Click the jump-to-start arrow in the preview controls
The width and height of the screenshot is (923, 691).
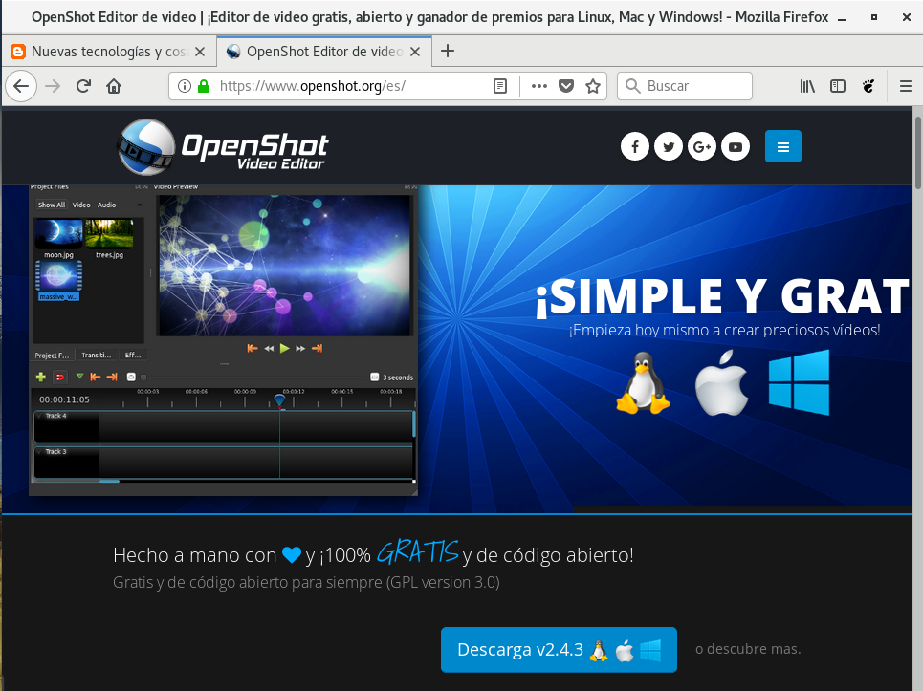coord(252,348)
